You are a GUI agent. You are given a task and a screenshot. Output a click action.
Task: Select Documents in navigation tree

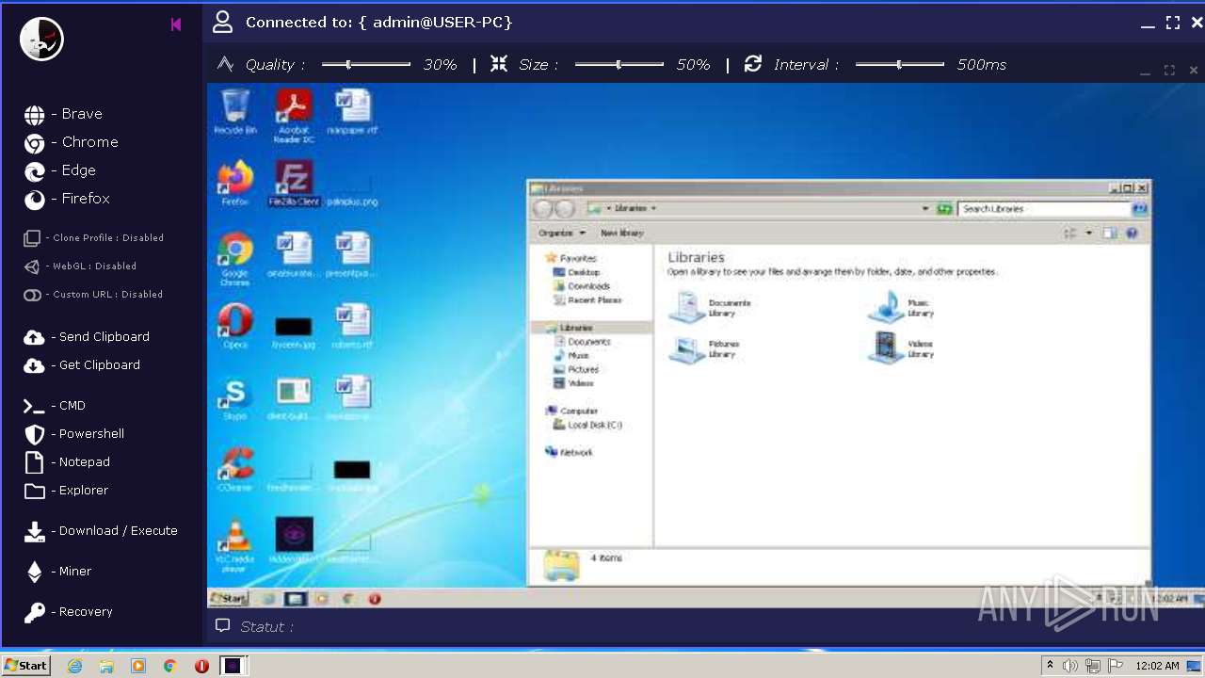583,342
